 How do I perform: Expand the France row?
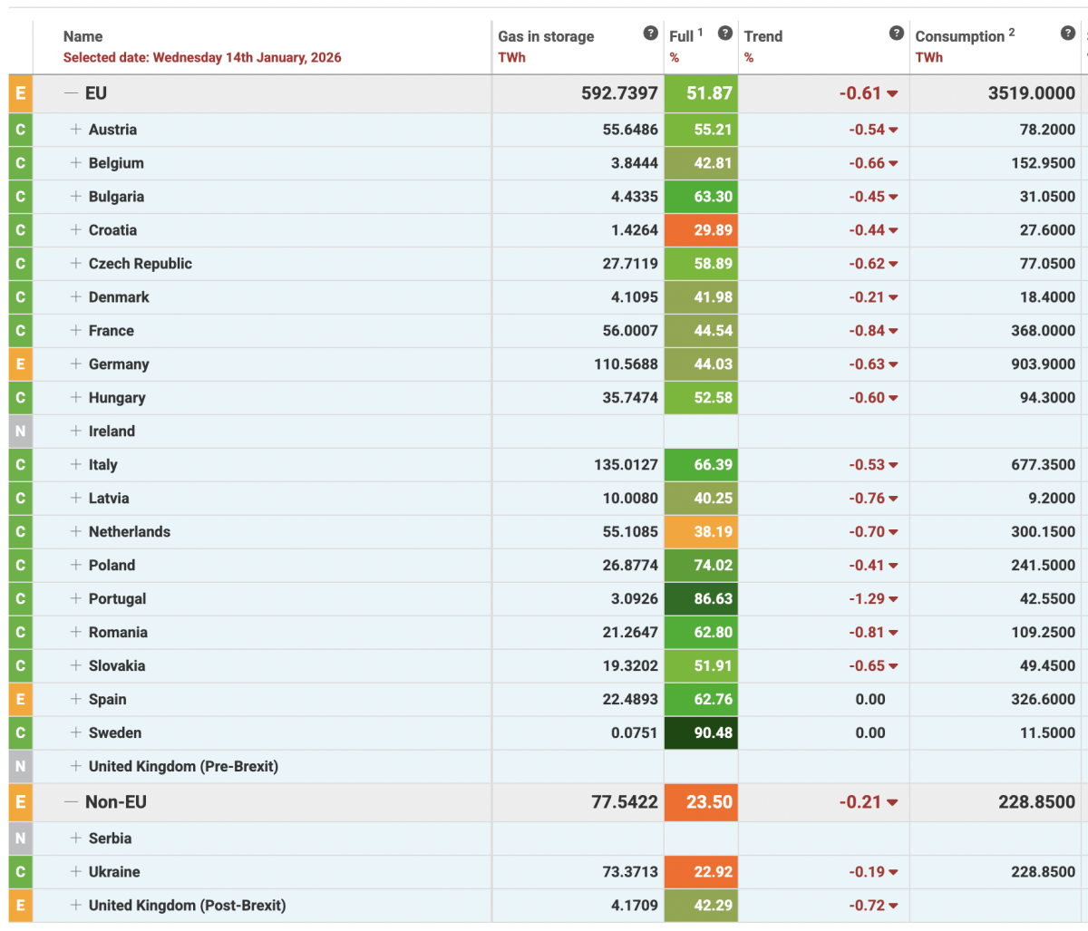coord(76,331)
